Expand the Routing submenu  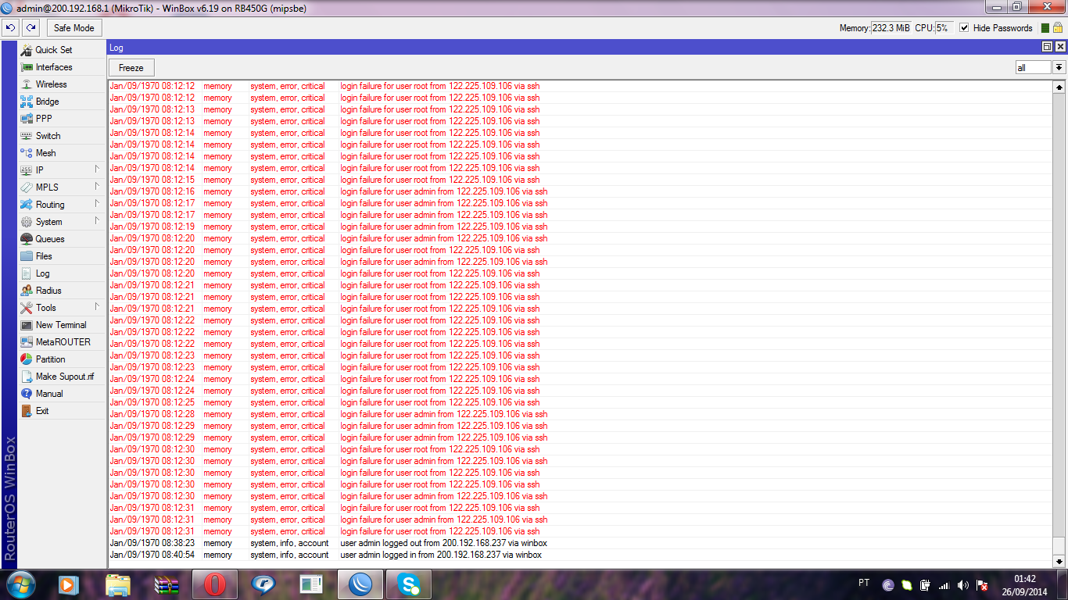pyautogui.click(x=62, y=205)
